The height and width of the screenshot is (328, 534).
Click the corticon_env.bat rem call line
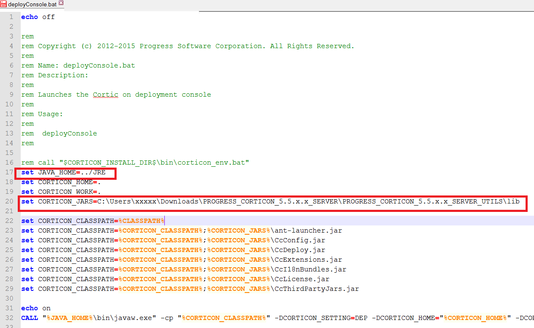coord(135,163)
